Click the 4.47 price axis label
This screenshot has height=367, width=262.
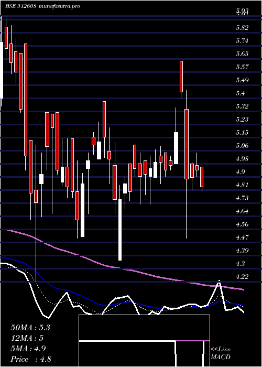tap(242, 238)
